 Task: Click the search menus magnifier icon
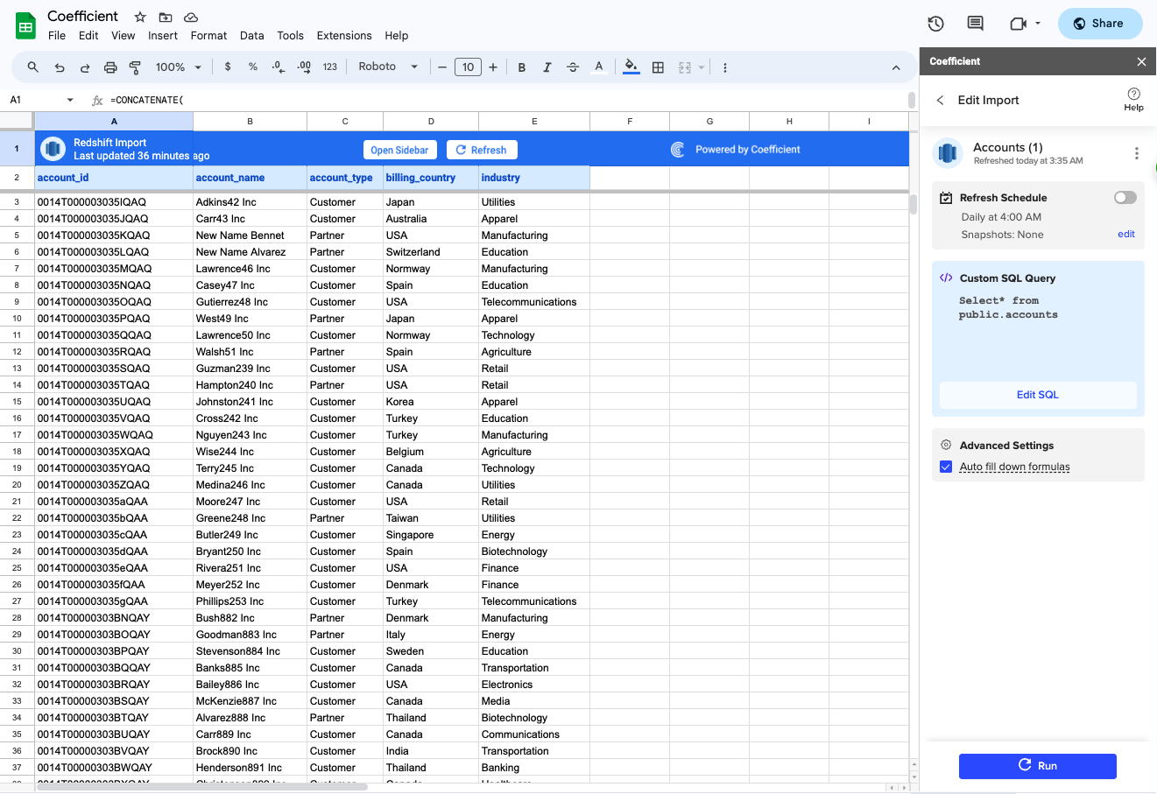(x=33, y=67)
